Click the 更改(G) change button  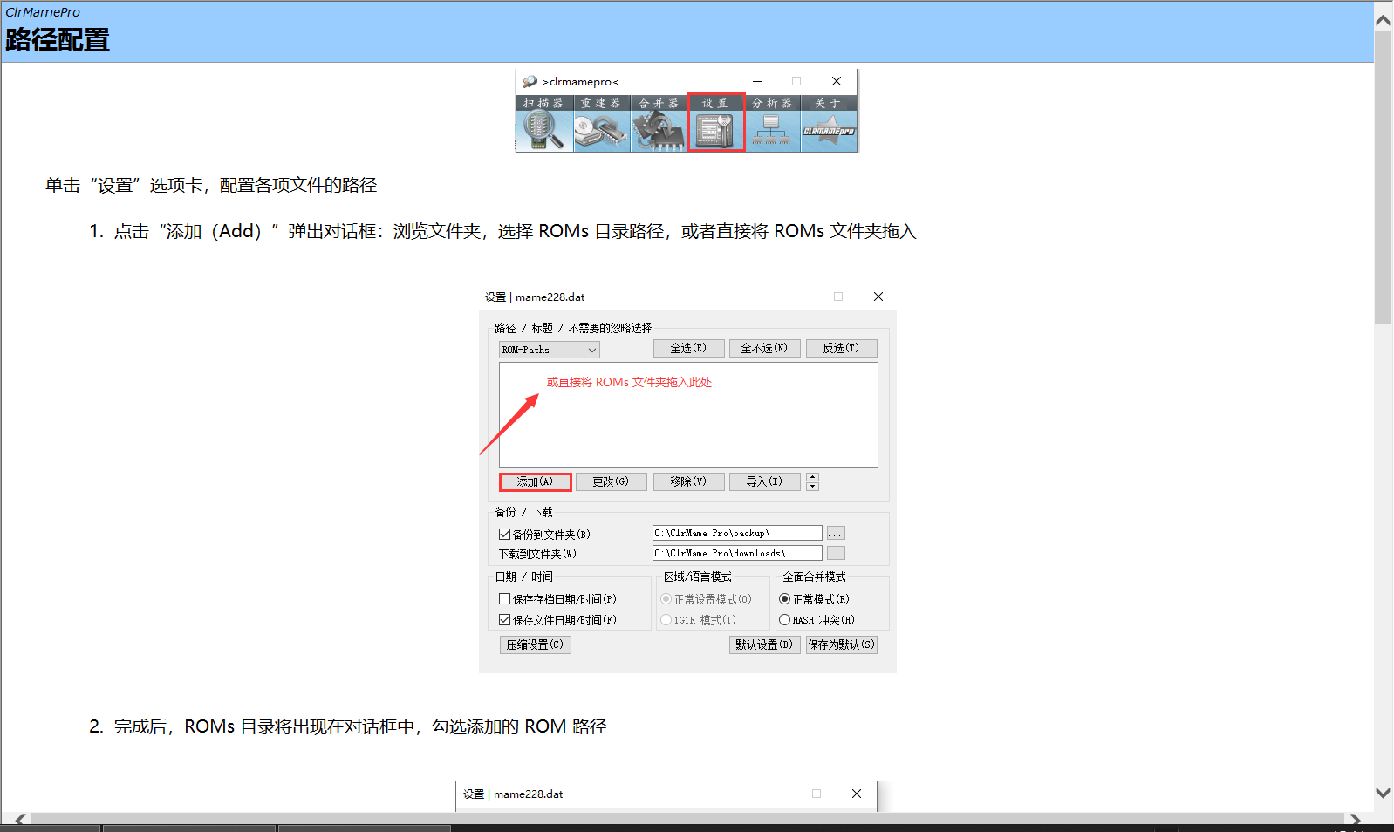click(612, 481)
